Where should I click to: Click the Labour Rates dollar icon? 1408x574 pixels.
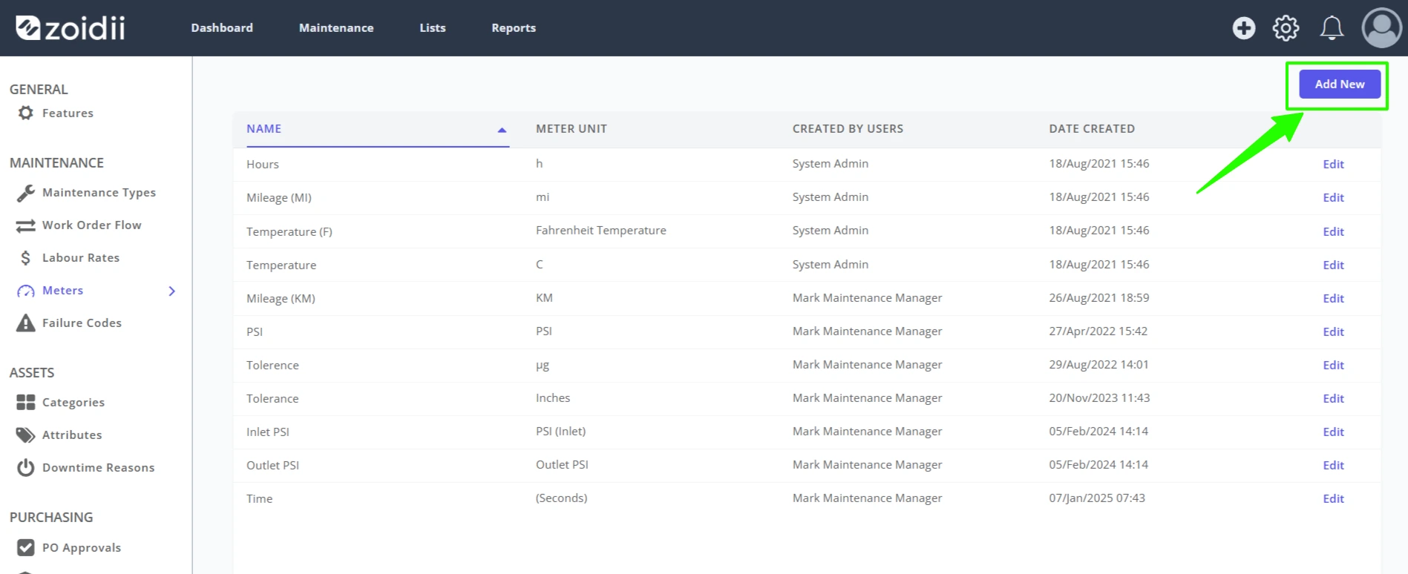(26, 258)
